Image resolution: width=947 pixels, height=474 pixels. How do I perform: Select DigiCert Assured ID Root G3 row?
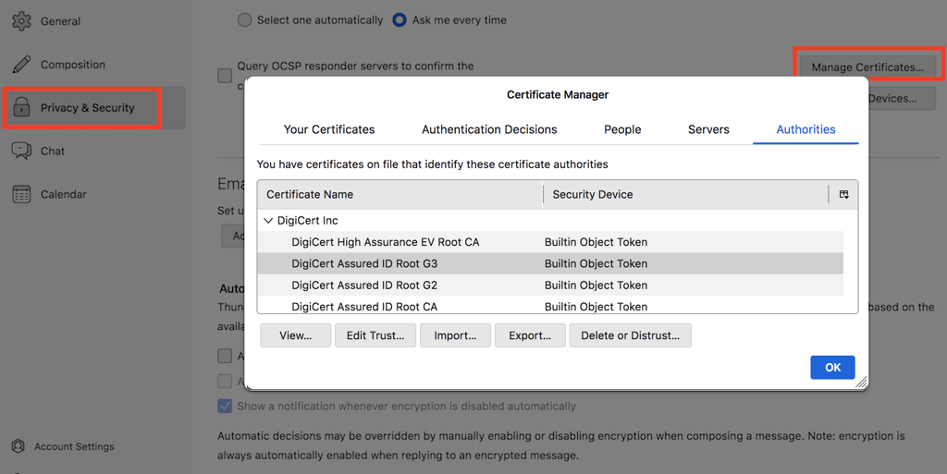click(x=550, y=263)
